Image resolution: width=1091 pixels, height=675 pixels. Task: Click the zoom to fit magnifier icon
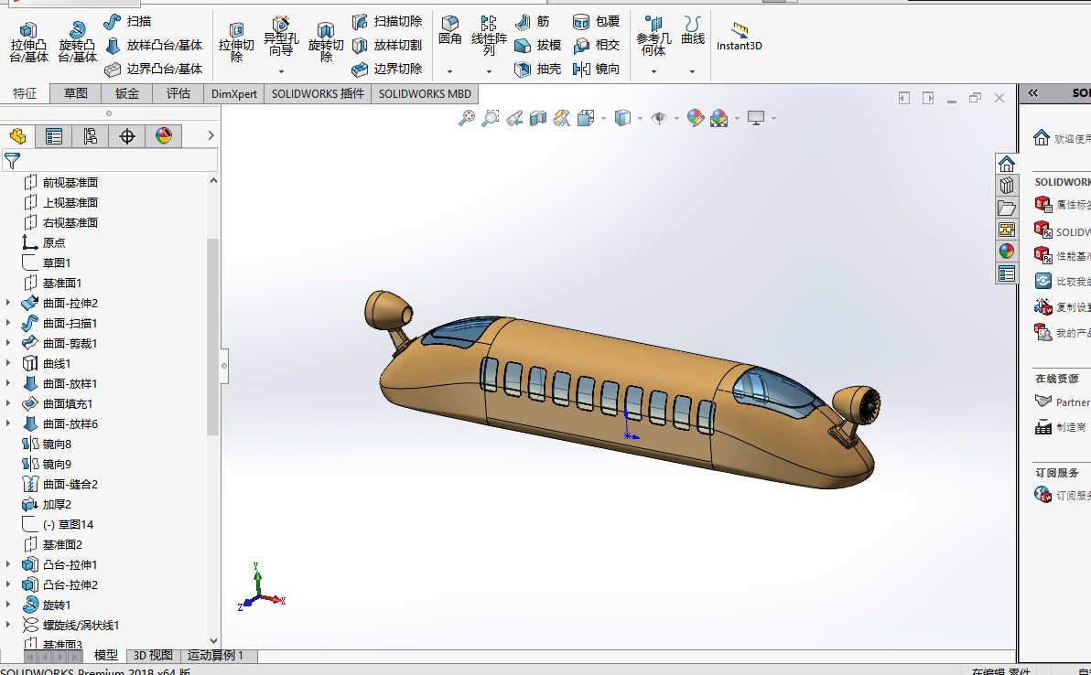tap(467, 118)
